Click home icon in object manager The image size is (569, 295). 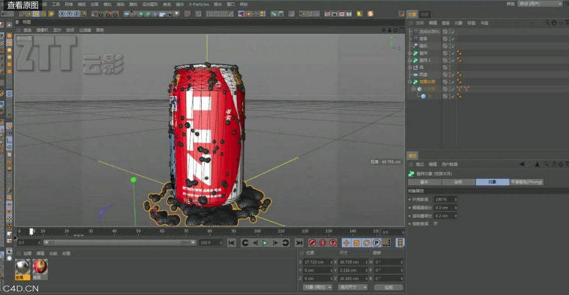[554, 23]
